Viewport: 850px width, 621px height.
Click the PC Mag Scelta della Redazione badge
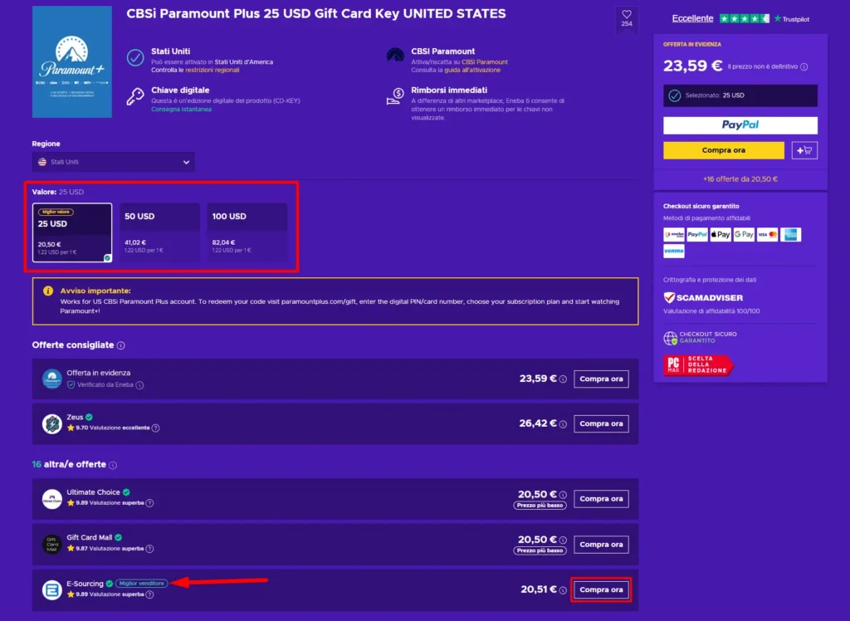(698, 365)
